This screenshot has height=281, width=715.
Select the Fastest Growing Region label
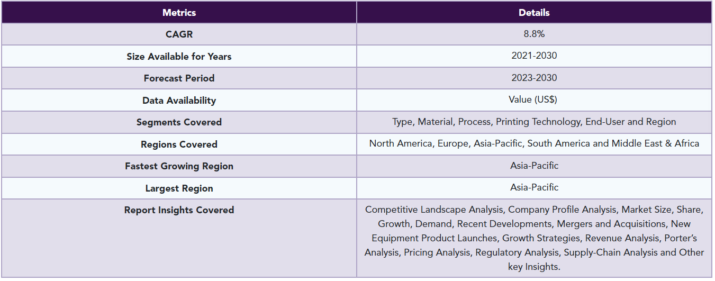pos(179,166)
